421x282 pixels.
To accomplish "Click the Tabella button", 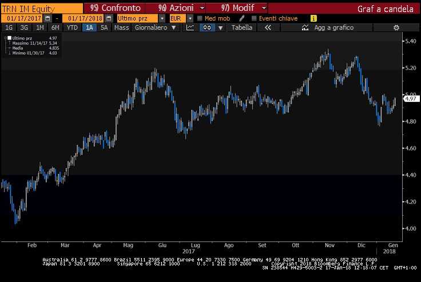I will coord(241,27).
